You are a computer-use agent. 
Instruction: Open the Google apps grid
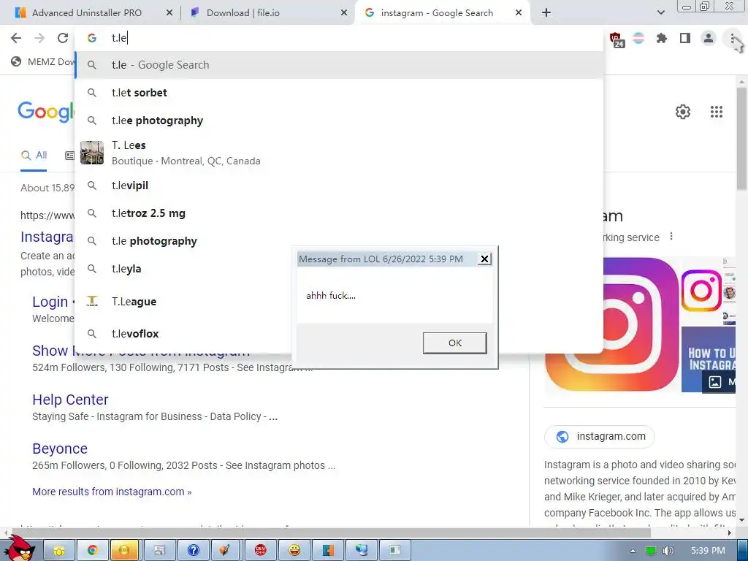tap(716, 112)
